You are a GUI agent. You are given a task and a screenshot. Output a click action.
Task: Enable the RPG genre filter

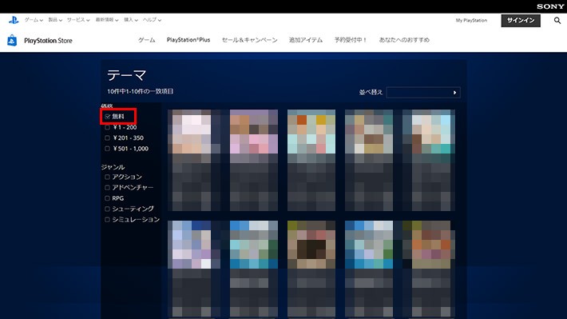click(x=107, y=198)
